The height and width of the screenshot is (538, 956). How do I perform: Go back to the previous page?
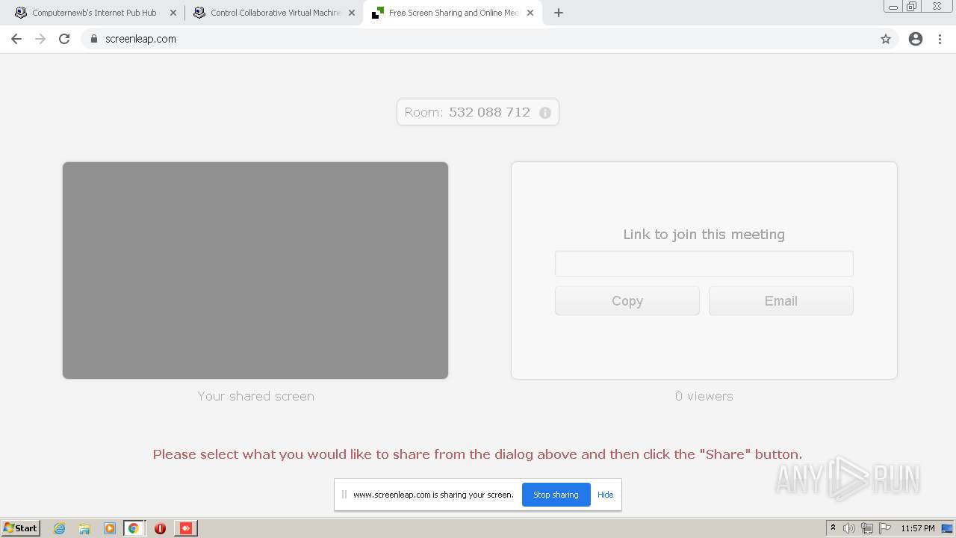(16, 39)
